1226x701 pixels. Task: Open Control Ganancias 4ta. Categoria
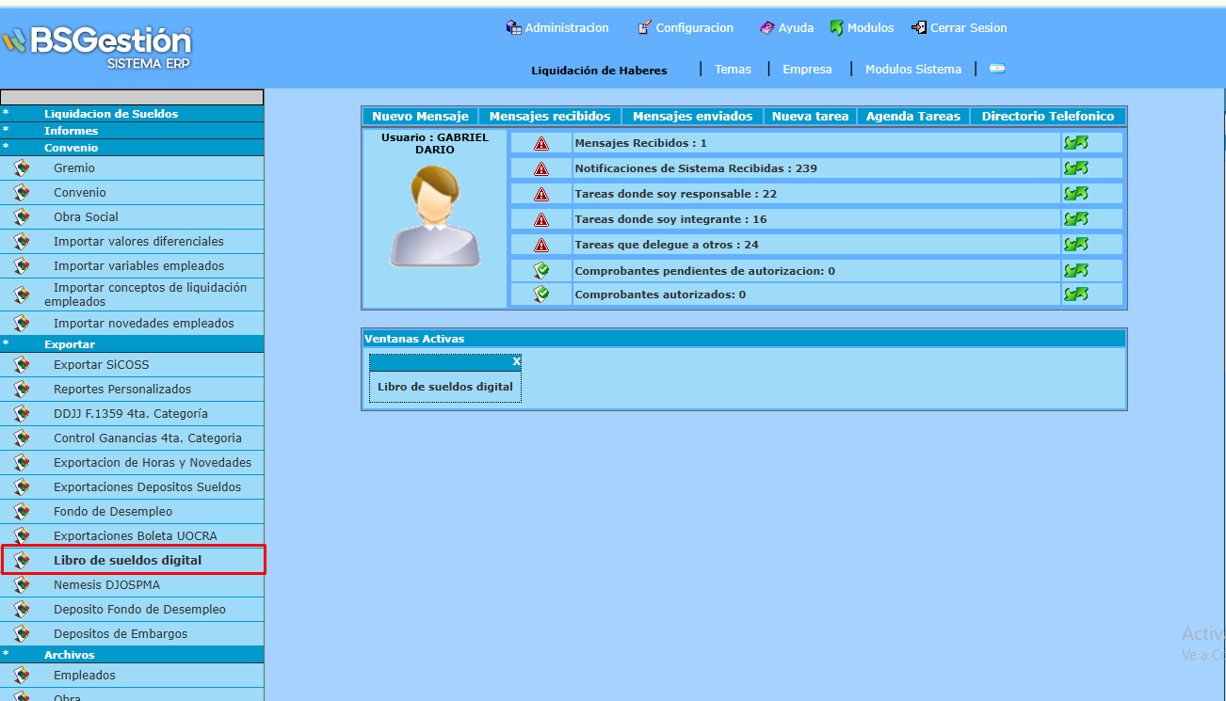tap(148, 438)
